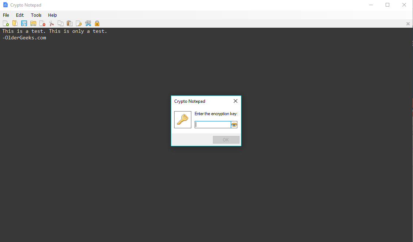Open file location folder icon

pos(33,23)
